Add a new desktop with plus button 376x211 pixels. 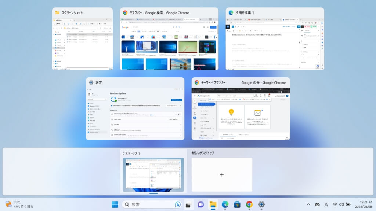(222, 175)
